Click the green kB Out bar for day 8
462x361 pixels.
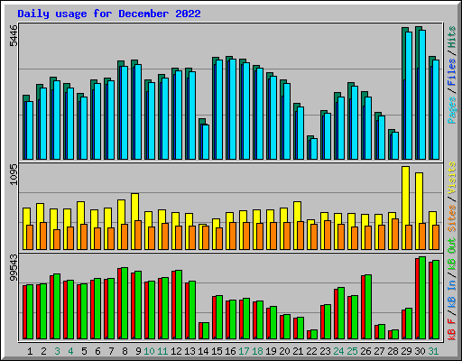tap(125, 303)
